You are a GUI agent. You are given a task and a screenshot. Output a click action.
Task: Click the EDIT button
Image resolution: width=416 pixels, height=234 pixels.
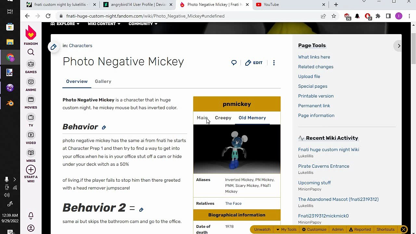point(254,63)
